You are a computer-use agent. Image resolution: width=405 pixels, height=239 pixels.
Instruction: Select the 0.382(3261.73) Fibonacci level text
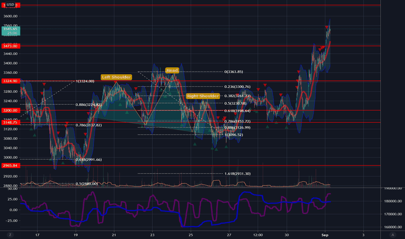[x=237, y=96]
